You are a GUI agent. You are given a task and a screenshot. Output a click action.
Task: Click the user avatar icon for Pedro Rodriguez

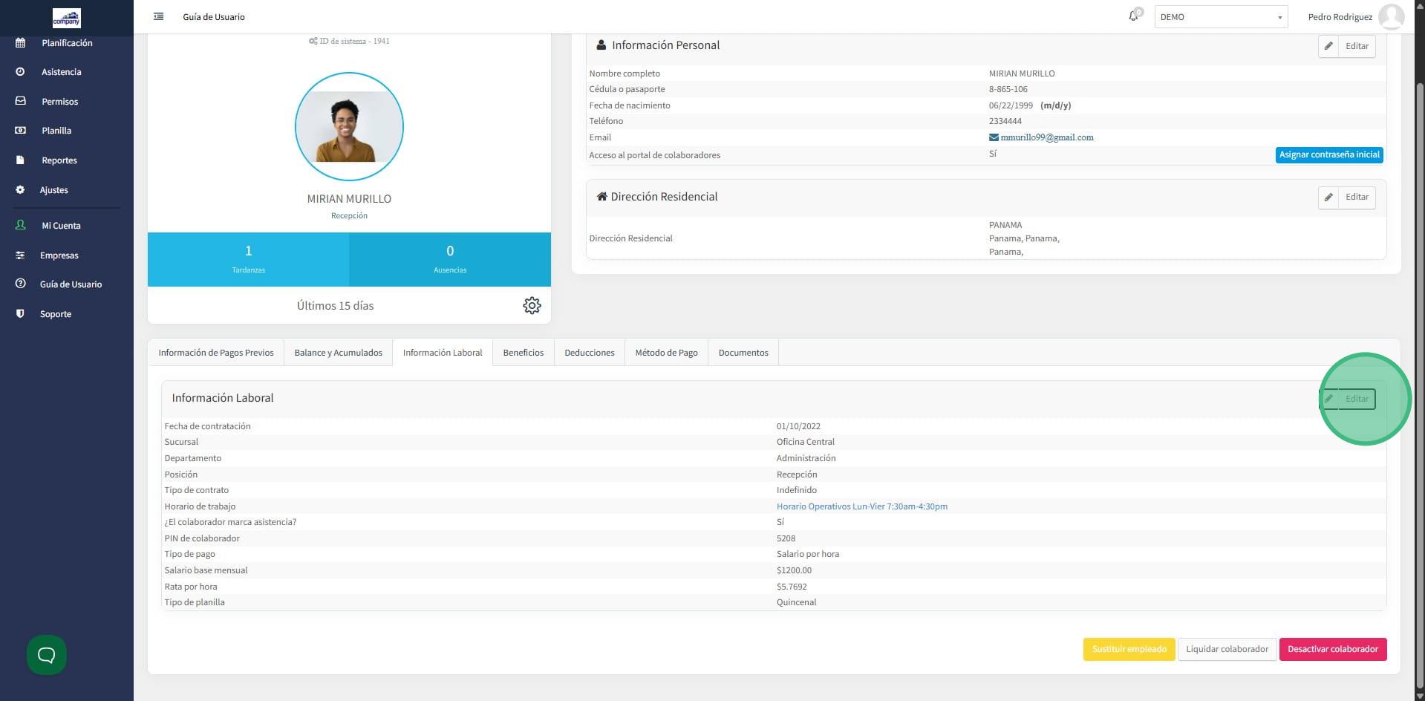(x=1391, y=16)
